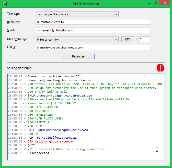
Task: Click the 'Disconnected' line in transcript
Action: [38, 153]
